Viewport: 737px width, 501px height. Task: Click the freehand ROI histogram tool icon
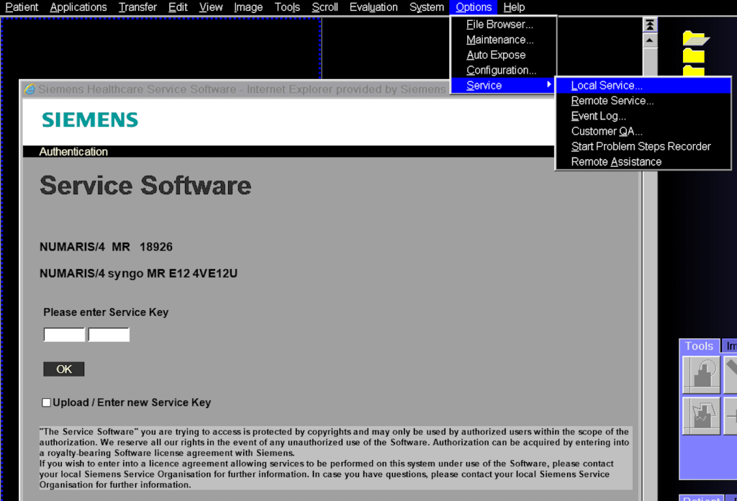pyautogui.click(x=701, y=416)
